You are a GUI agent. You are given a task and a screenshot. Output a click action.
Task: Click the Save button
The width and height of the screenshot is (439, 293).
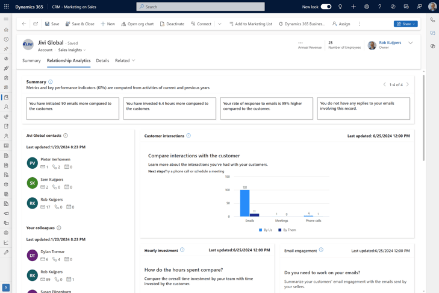(x=52, y=24)
